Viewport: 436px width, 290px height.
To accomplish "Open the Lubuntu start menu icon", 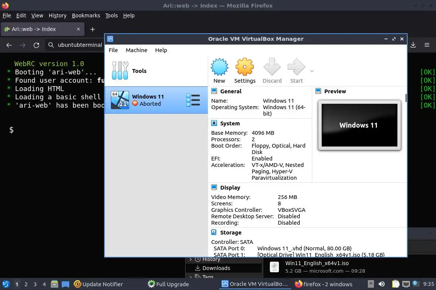I will [6, 284].
